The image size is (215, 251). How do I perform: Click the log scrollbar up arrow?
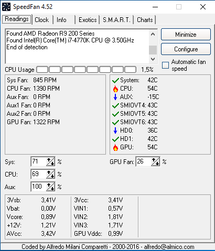tap(153, 34)
